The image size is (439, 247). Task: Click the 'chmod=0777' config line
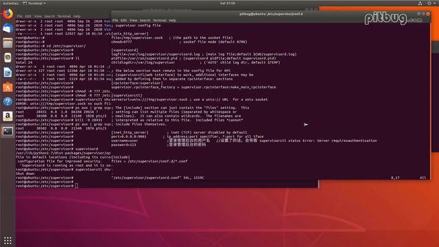[179, 42]
